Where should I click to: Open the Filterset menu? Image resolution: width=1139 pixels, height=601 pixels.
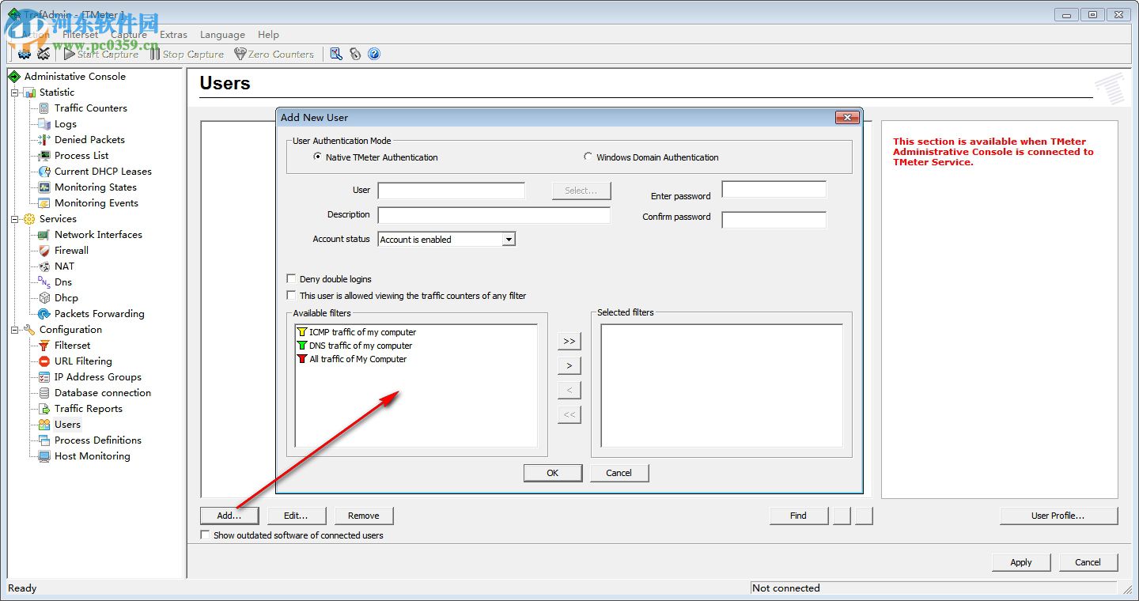tap(80, 35)
